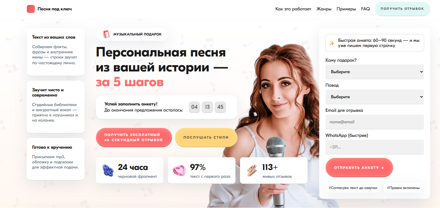
Task: Click the Получить отрывок header button
Action: [402, 9]
